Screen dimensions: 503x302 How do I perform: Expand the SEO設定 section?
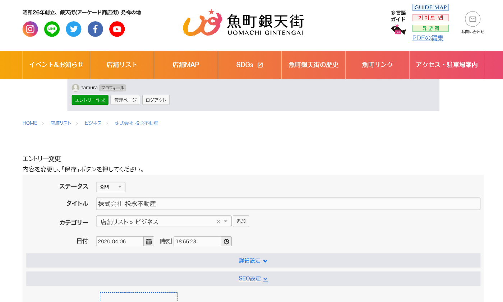pos(253,279)
